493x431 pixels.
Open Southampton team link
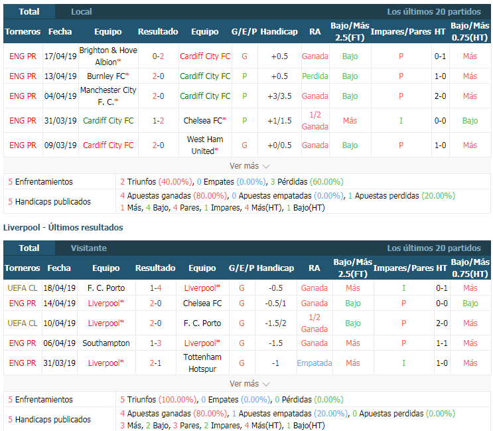coord(106,343)
